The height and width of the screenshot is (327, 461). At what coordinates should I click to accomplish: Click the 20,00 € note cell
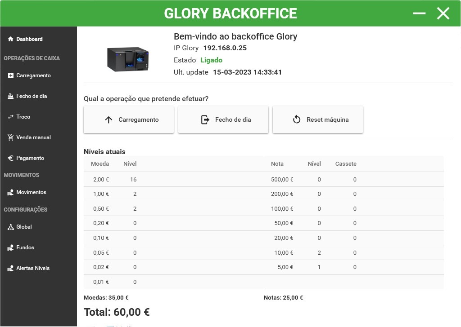[x=284, y=238]
